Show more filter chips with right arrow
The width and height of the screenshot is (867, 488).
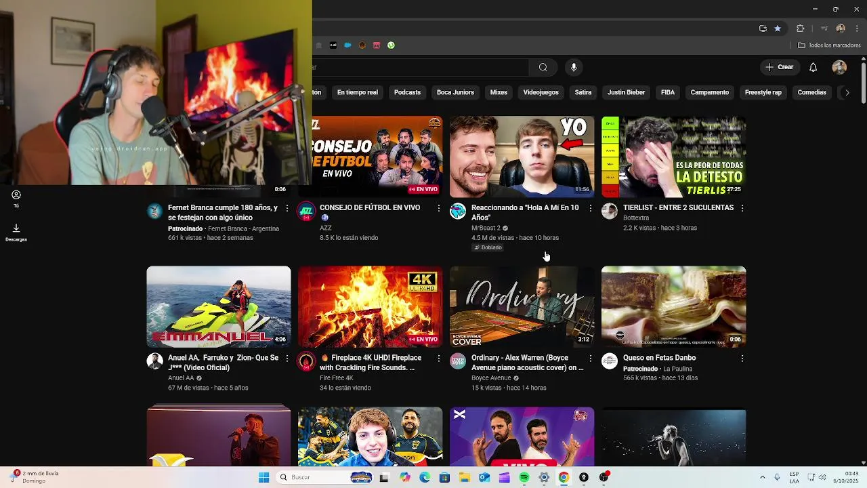[847, 92]
